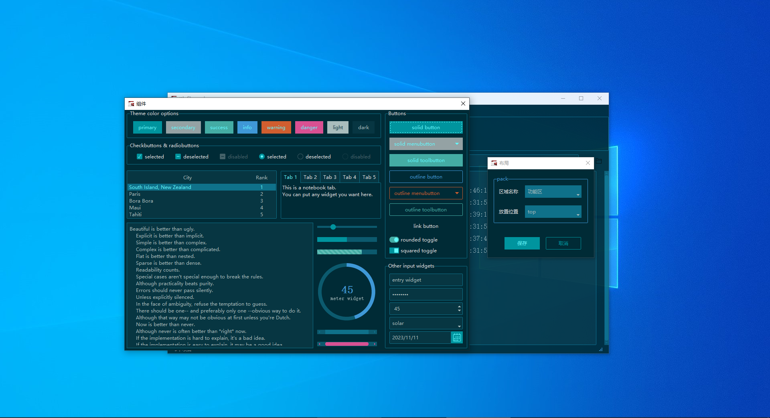Image resolution: width=770 pixels, height=418 pixels.
Task: Click the horizontal scale slider handle
Action: pos(333,227)
